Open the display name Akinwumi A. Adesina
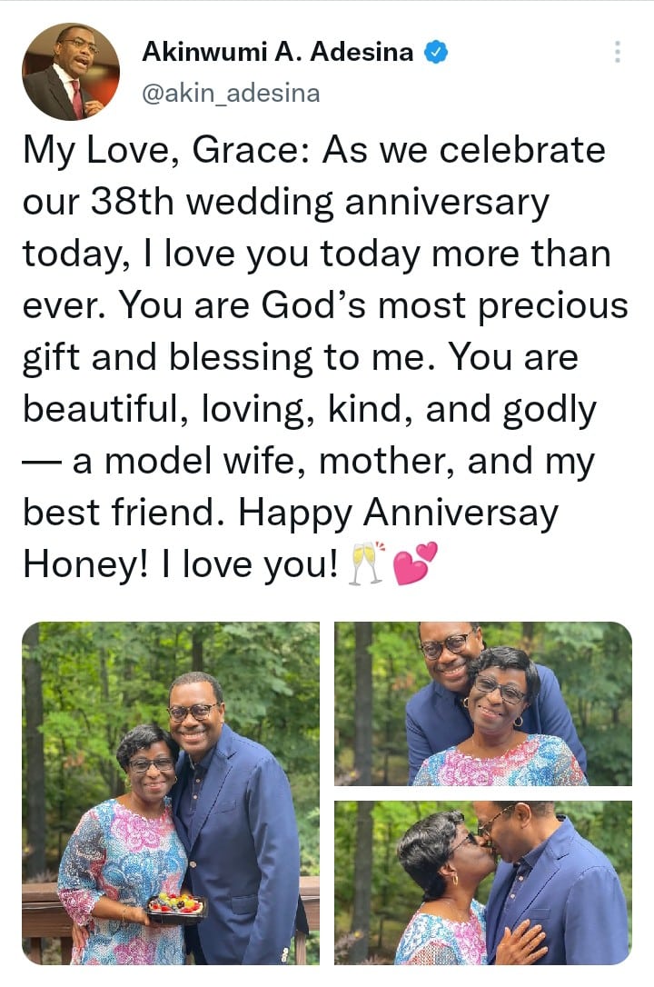 (277, 52)
